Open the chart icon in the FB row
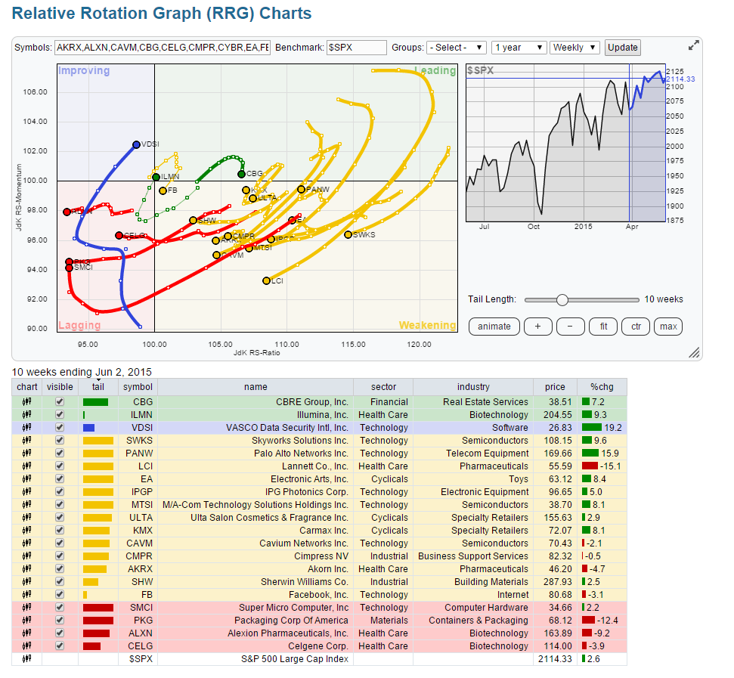This screenshot has height=678, width=734. tap(26, 595)
